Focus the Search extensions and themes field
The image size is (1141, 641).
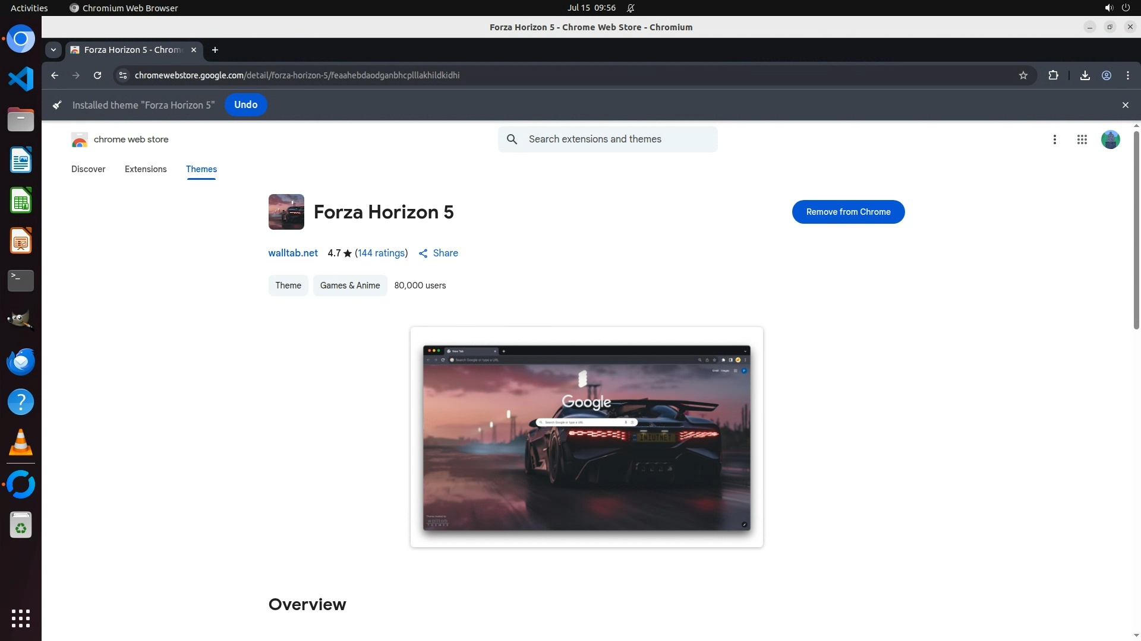(618, 139)
